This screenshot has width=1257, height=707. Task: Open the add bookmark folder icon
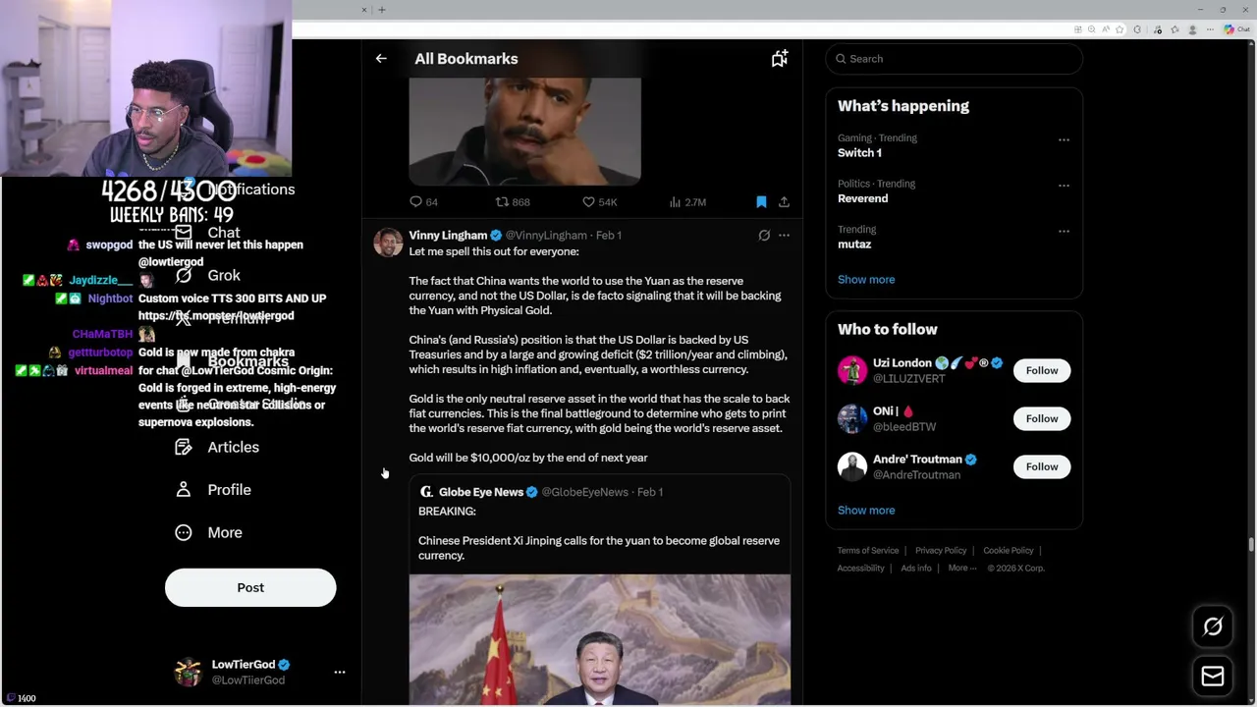[779, 59]
